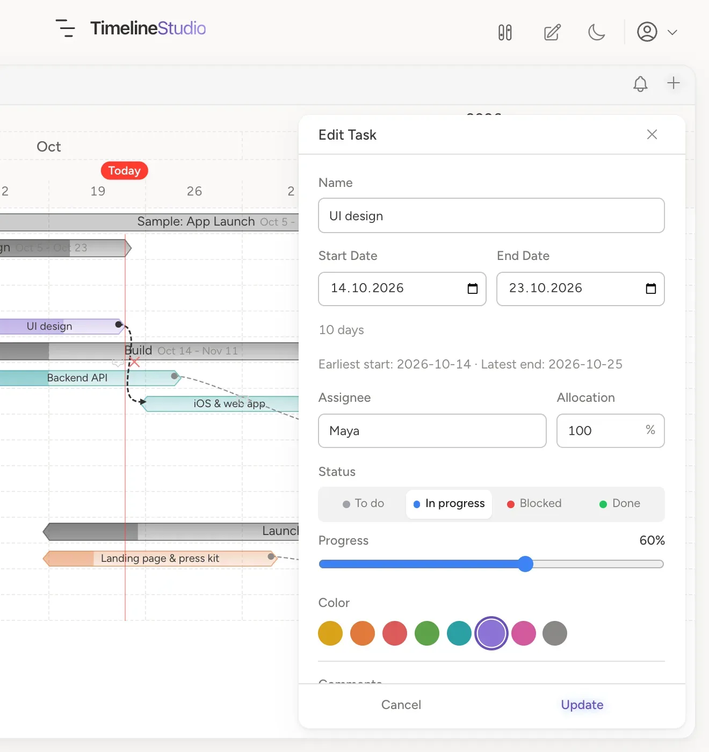Click the columns view icon in header
Image resolution: width=709 pixels, height=752 pixels.
click(x=505, y=32)
